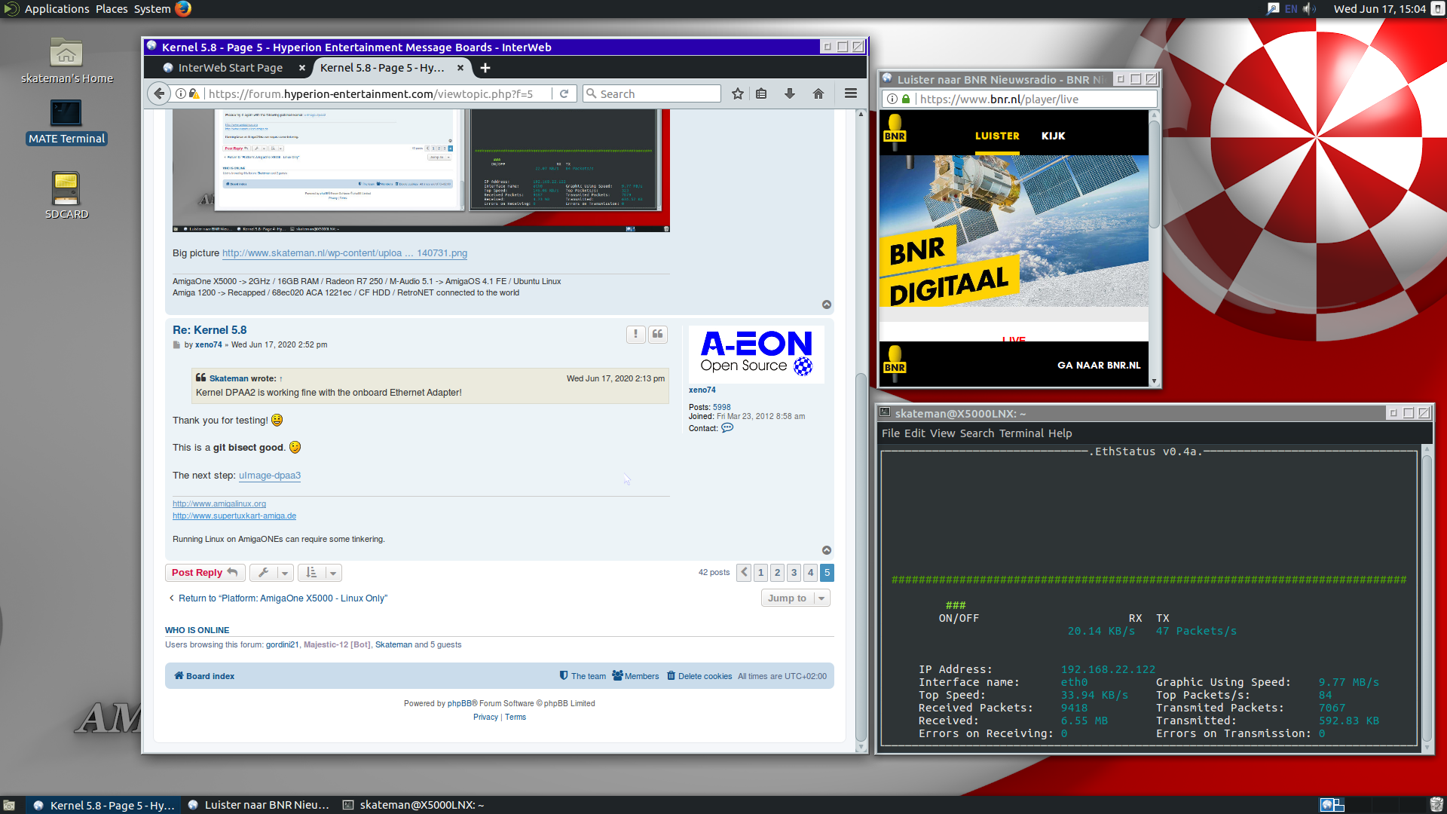The image size is (1447, 814).
Task: Click the posted desktop screenshot thumbnail
Action: [421, 170]
